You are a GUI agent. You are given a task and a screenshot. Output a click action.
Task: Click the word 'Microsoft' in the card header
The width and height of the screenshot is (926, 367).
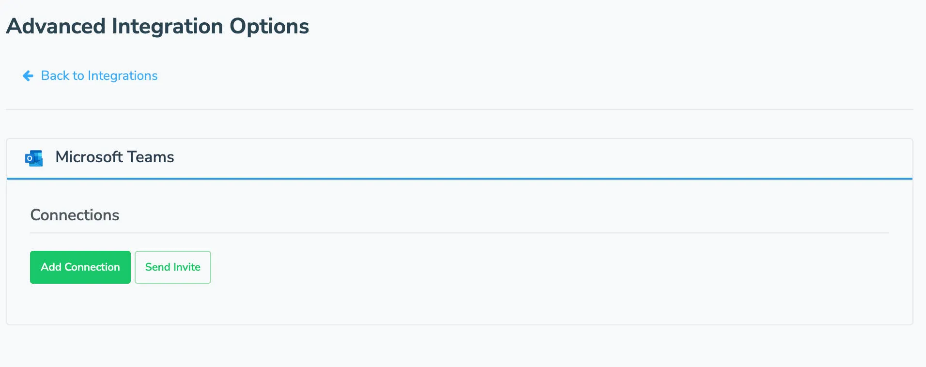(89, 157)
